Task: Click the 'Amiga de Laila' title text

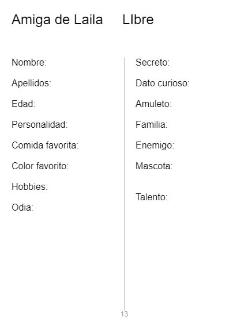Action: click(57, 20)
